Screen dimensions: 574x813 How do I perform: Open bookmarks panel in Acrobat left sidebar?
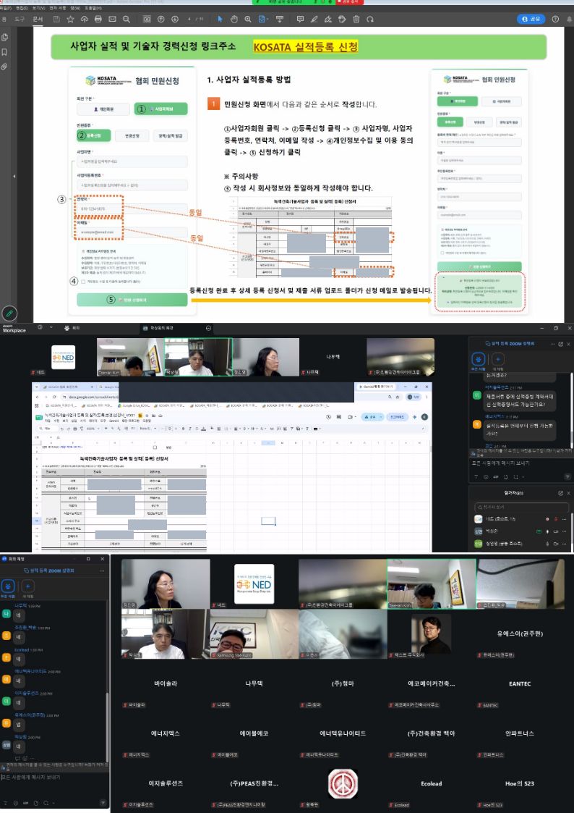4,52
